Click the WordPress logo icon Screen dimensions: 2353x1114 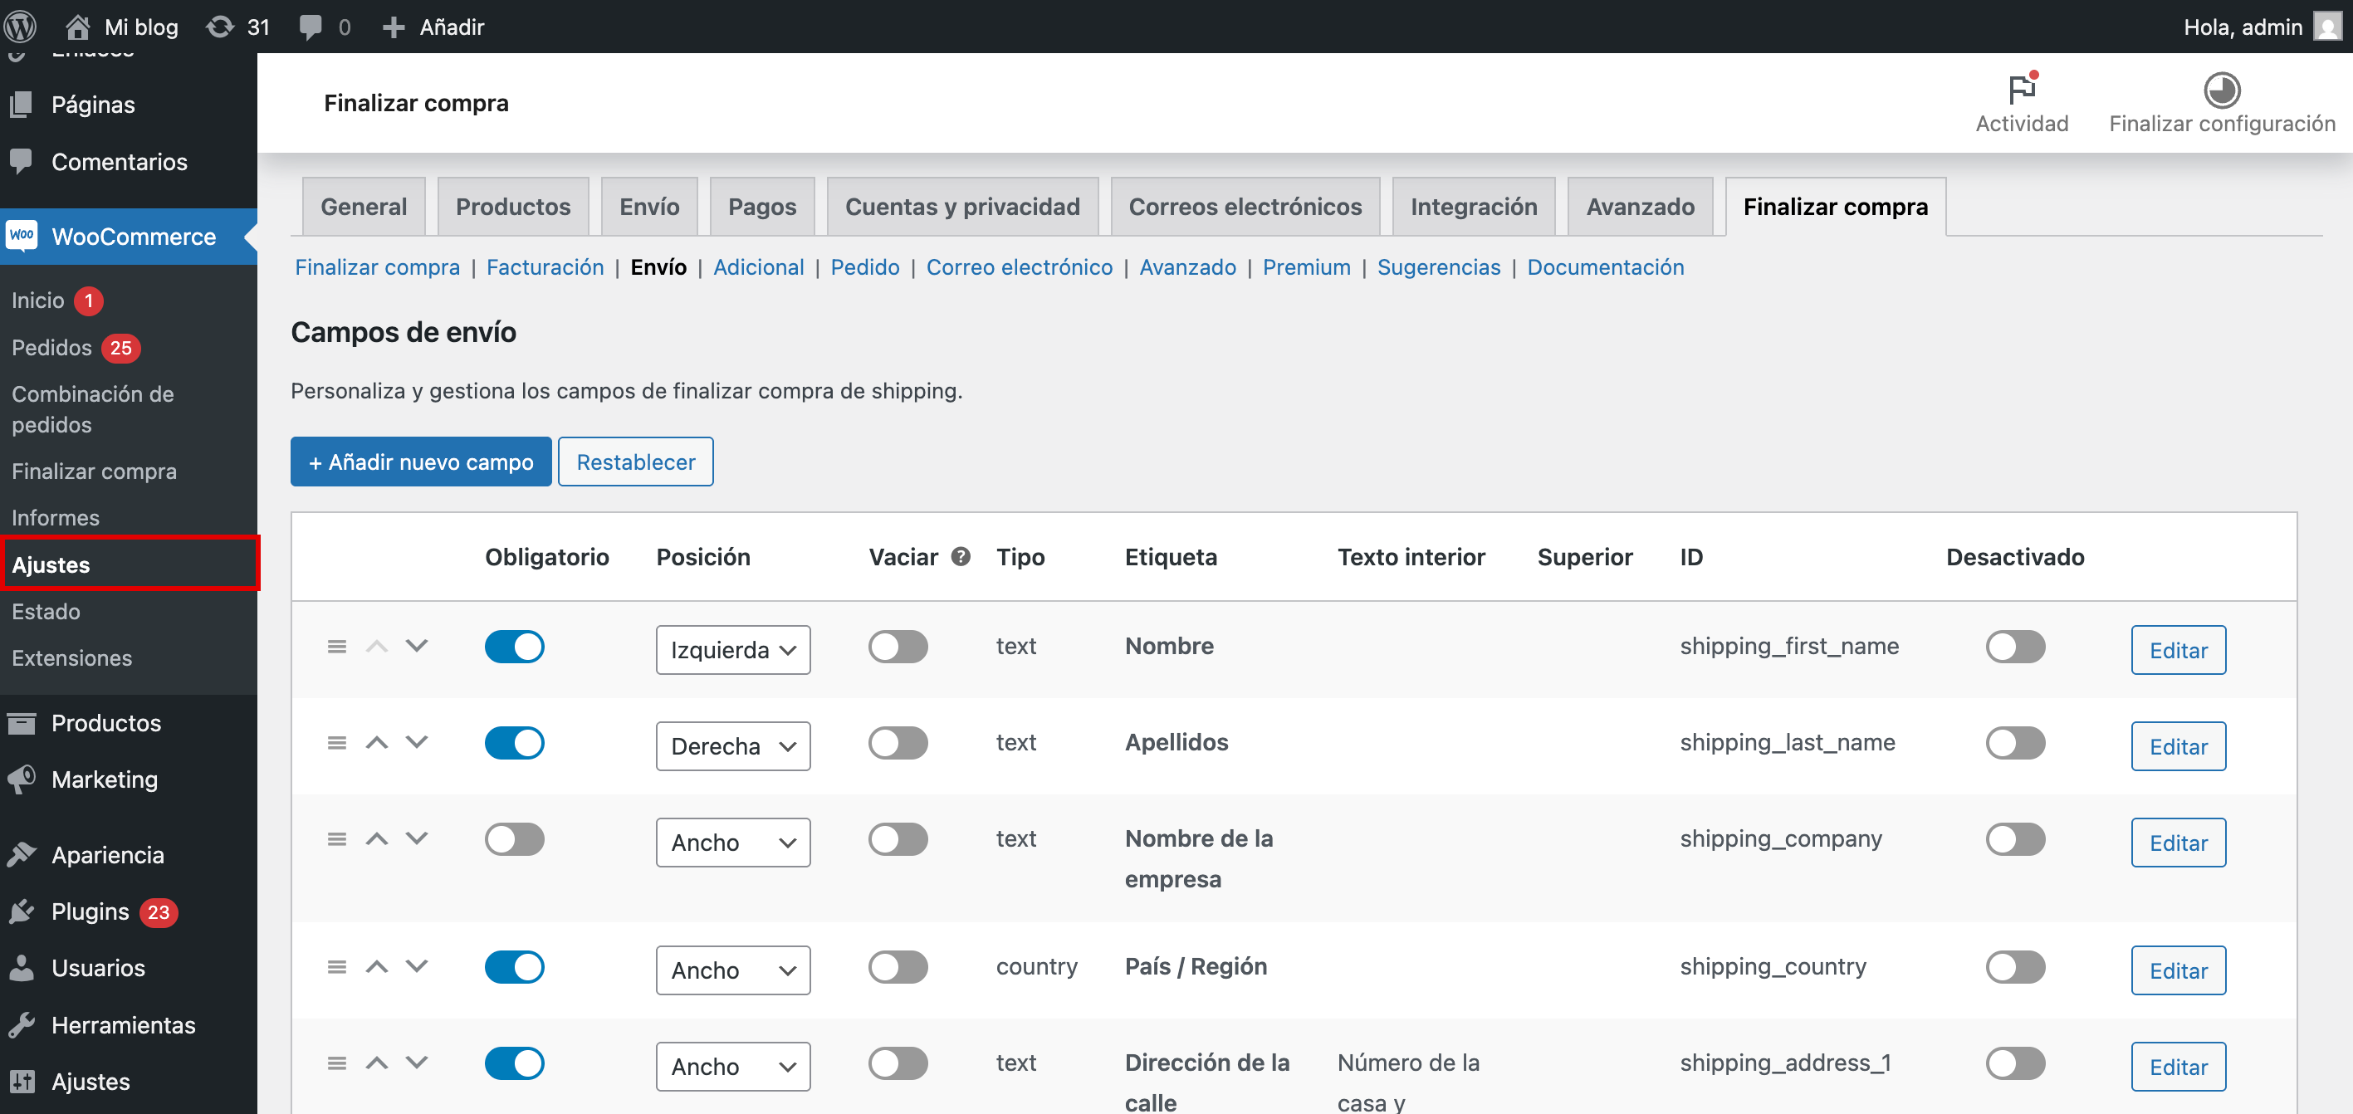point(20,27)
